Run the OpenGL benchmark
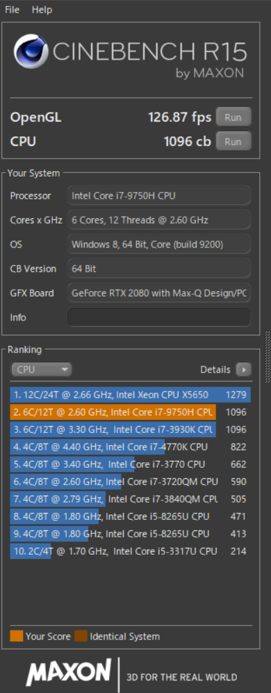The width and height of the screenshot is (271, 693). 233,117
